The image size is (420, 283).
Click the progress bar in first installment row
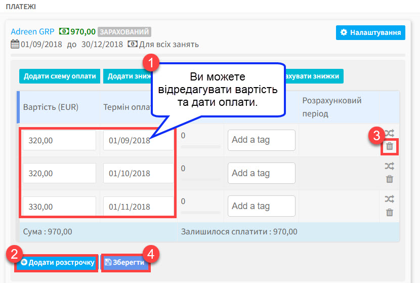point(200,147)
